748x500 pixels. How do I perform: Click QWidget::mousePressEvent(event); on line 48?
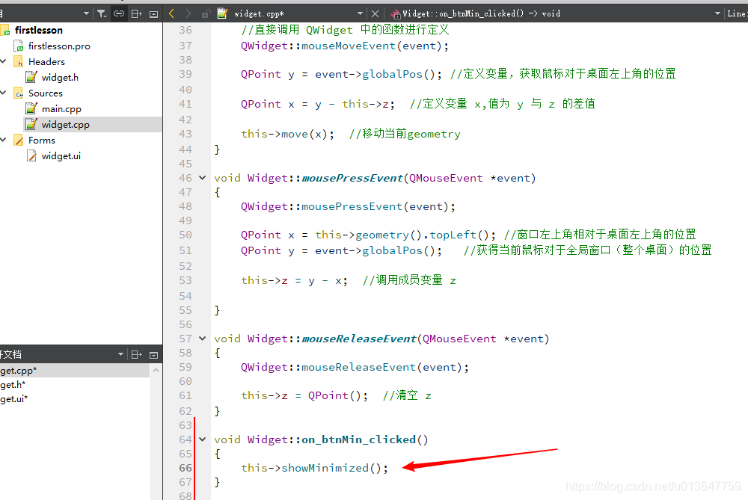click(349, 206)
